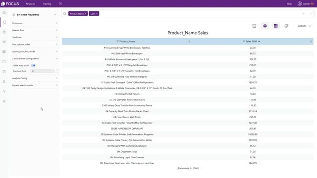Select 3M Hangers With Command Adhesive row
Image resolution: width=317 pixels, height=178 pixels.
tap(188, 146)
